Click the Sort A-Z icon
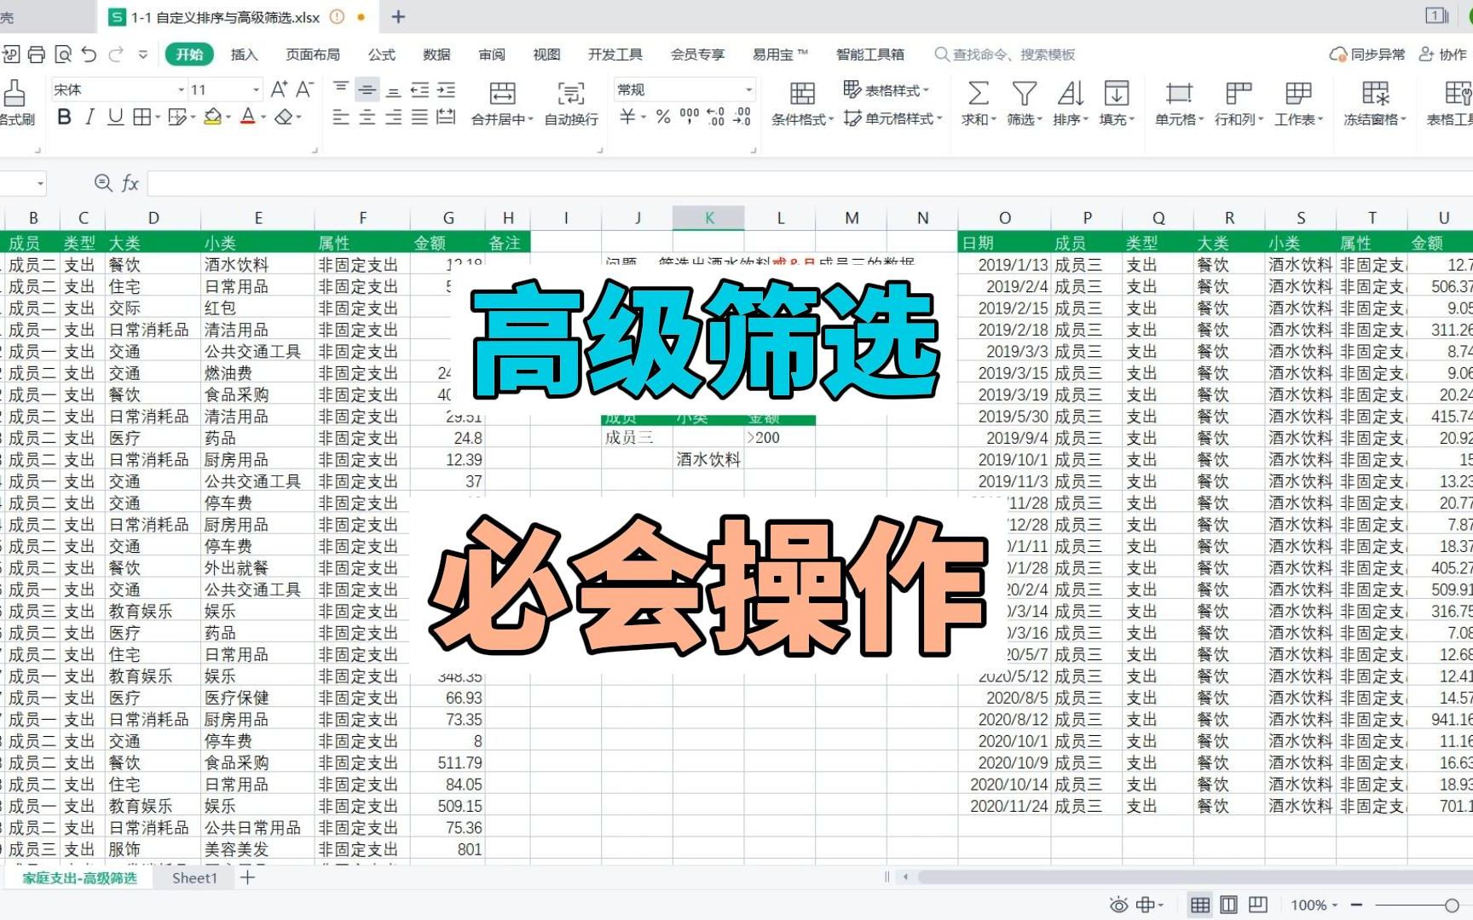Image resolution: width=1473 pixels, height=920 pixels. [1071, 93]
